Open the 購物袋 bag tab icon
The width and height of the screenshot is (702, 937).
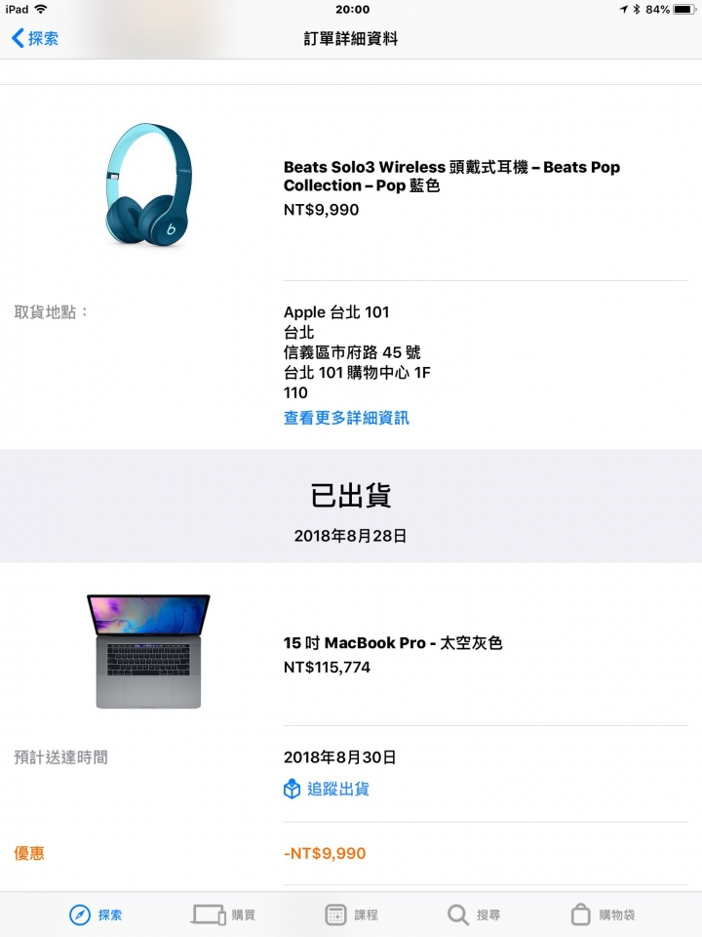581,915
